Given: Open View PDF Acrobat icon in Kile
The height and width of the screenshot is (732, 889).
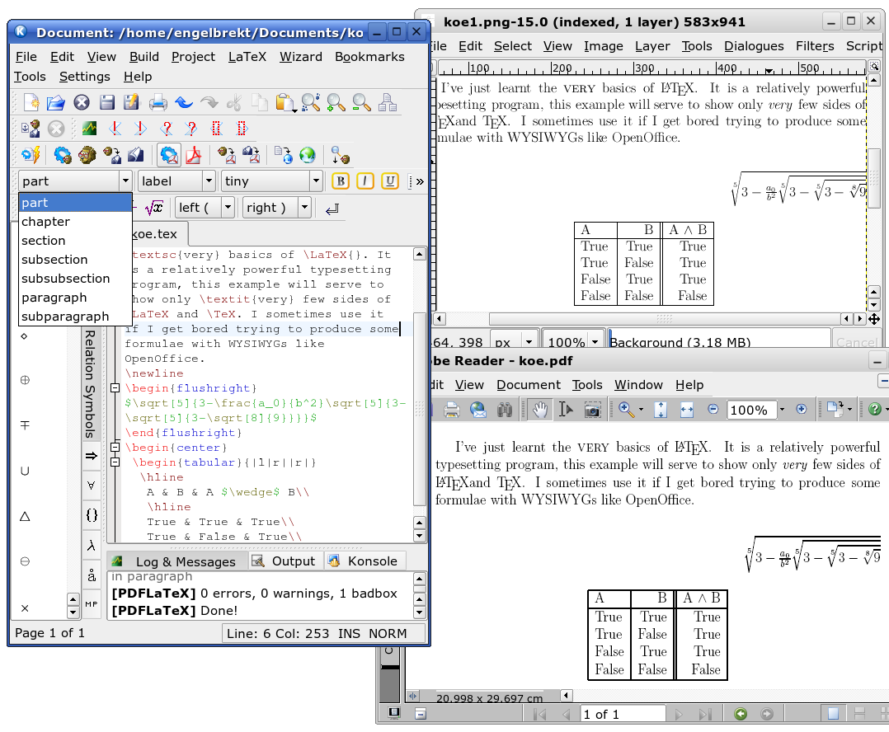Looking at the screenshot, I should coord(193,155).
